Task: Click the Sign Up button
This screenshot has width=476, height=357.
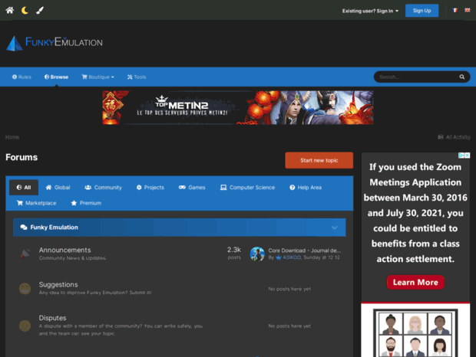Action: pyautogui.click(x=421, y=11)
